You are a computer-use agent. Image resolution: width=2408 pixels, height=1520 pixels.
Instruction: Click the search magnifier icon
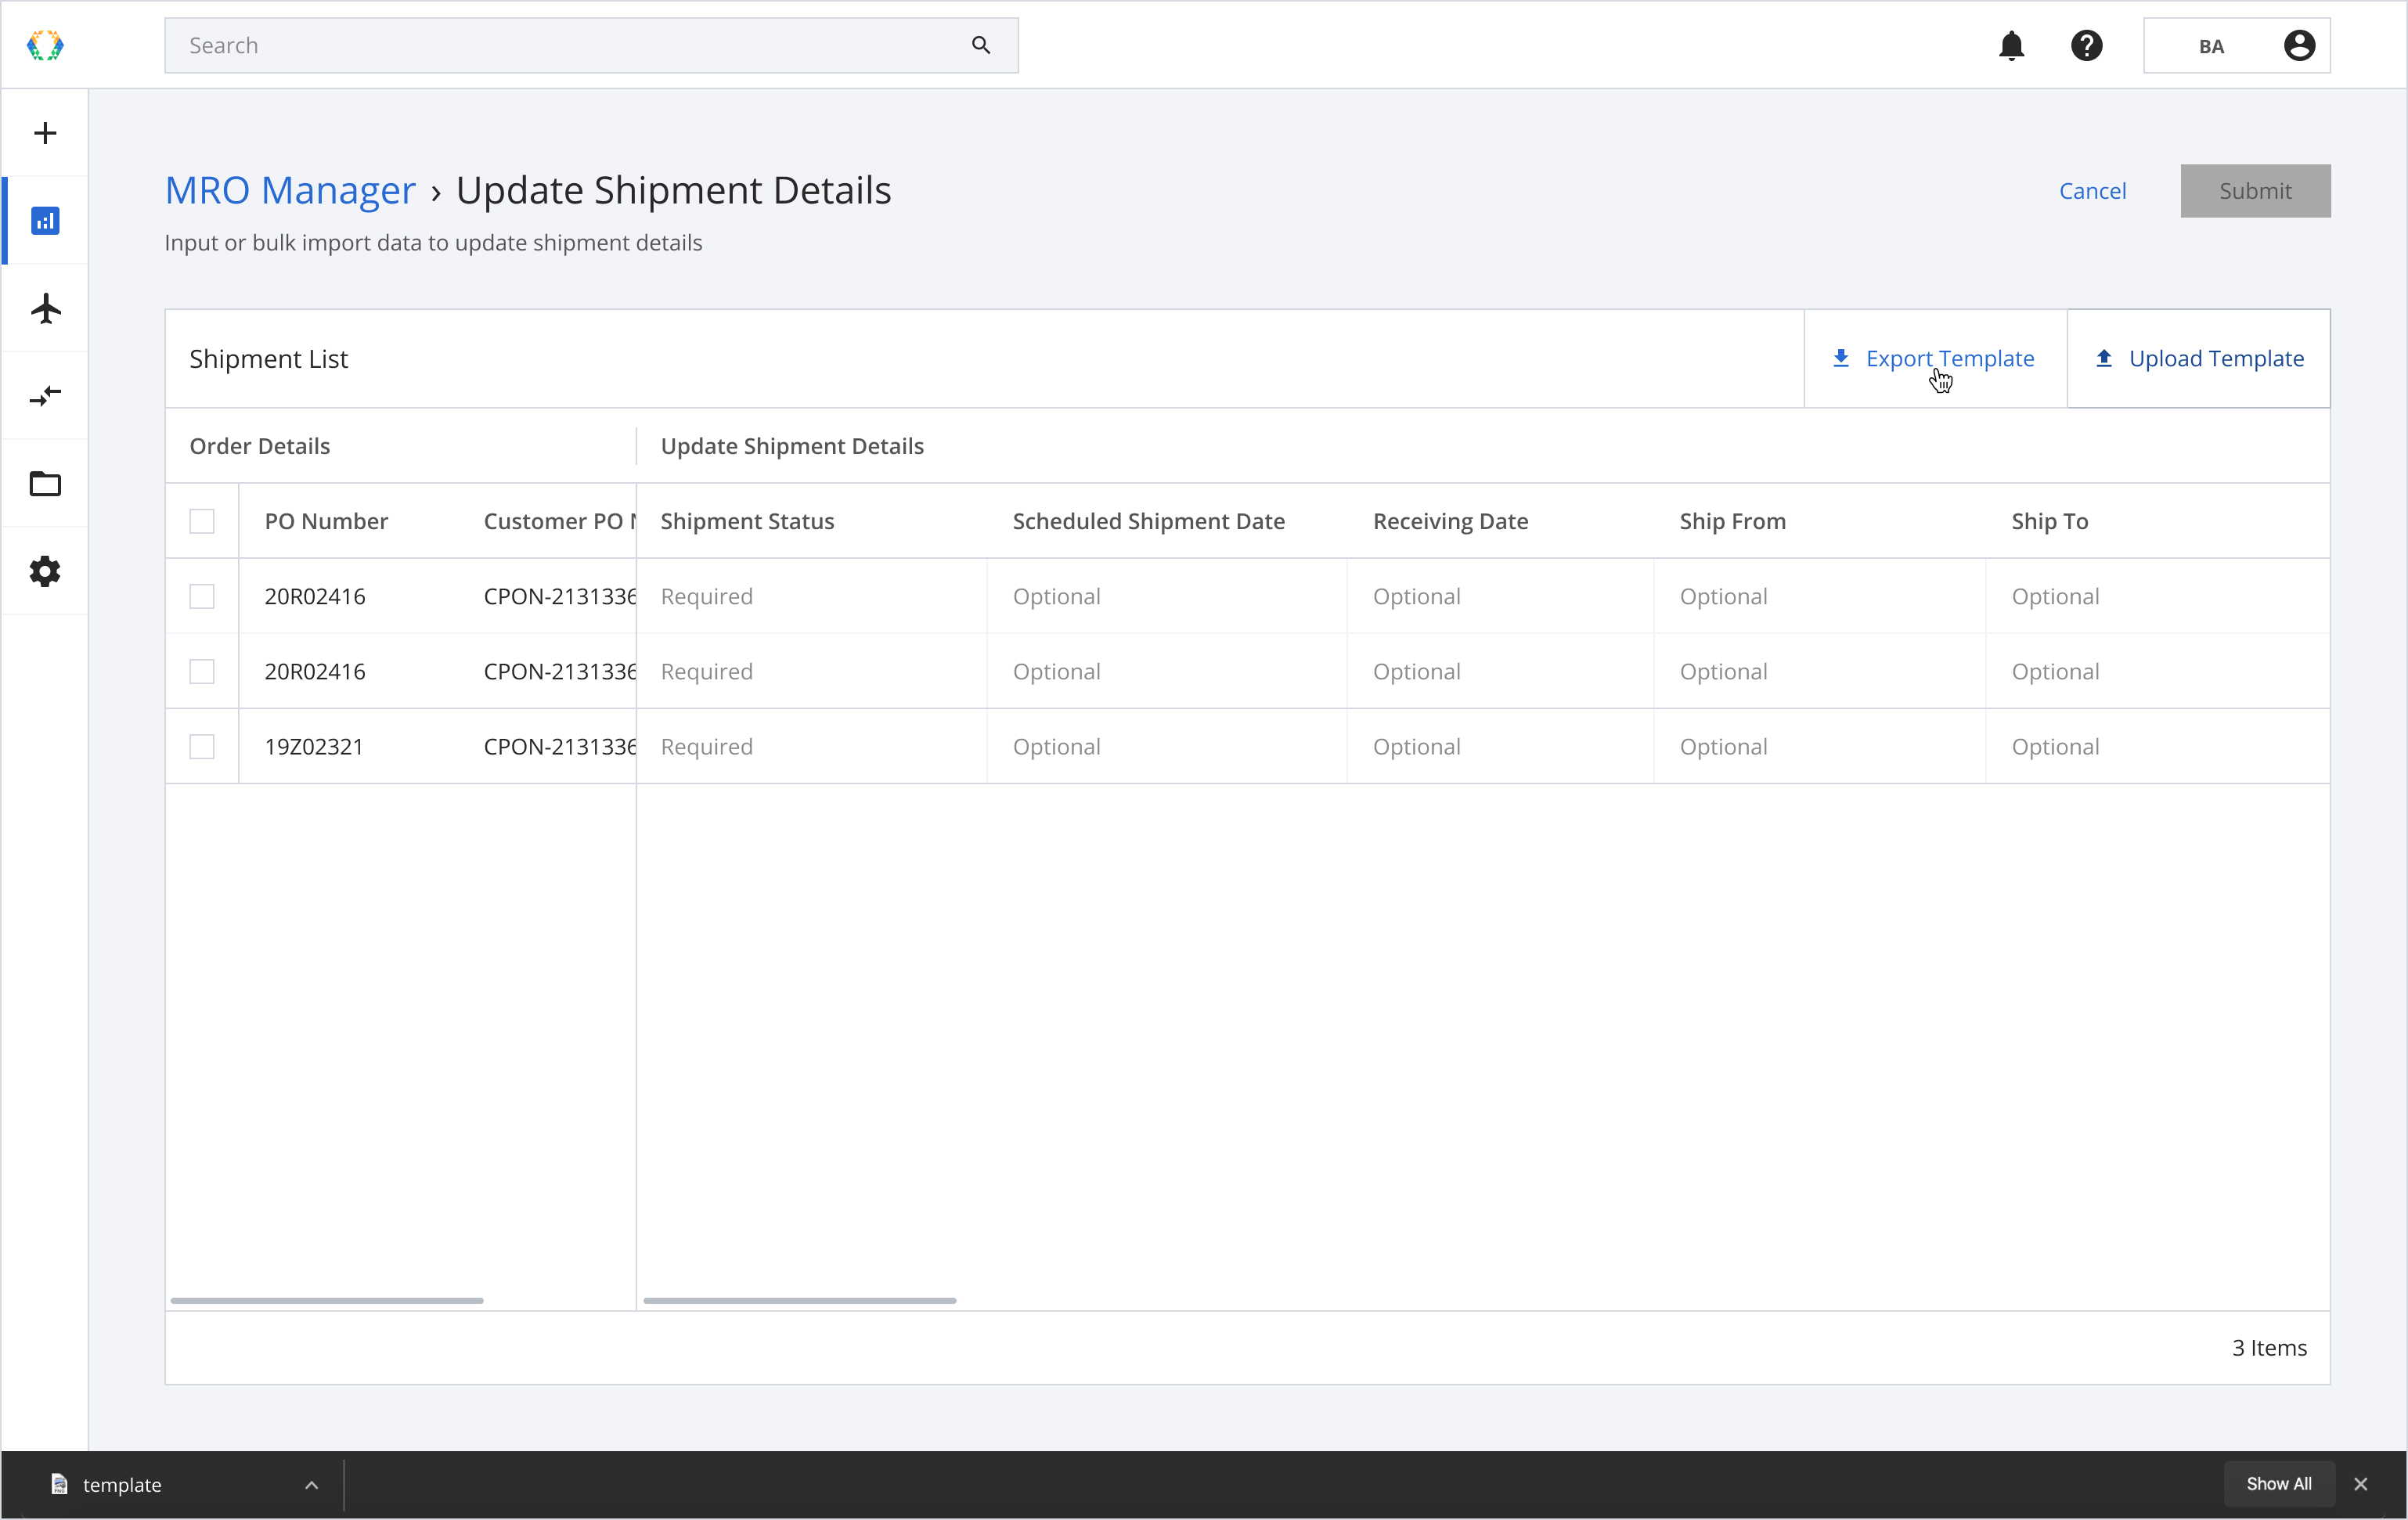[981, 45]
